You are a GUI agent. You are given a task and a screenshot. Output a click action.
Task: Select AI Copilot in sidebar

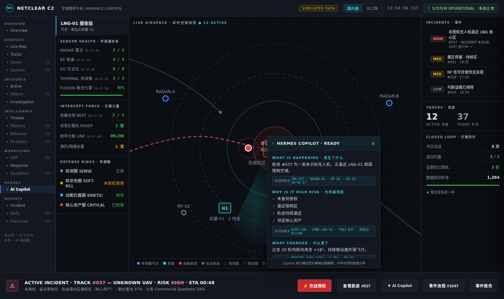[28, 189]
